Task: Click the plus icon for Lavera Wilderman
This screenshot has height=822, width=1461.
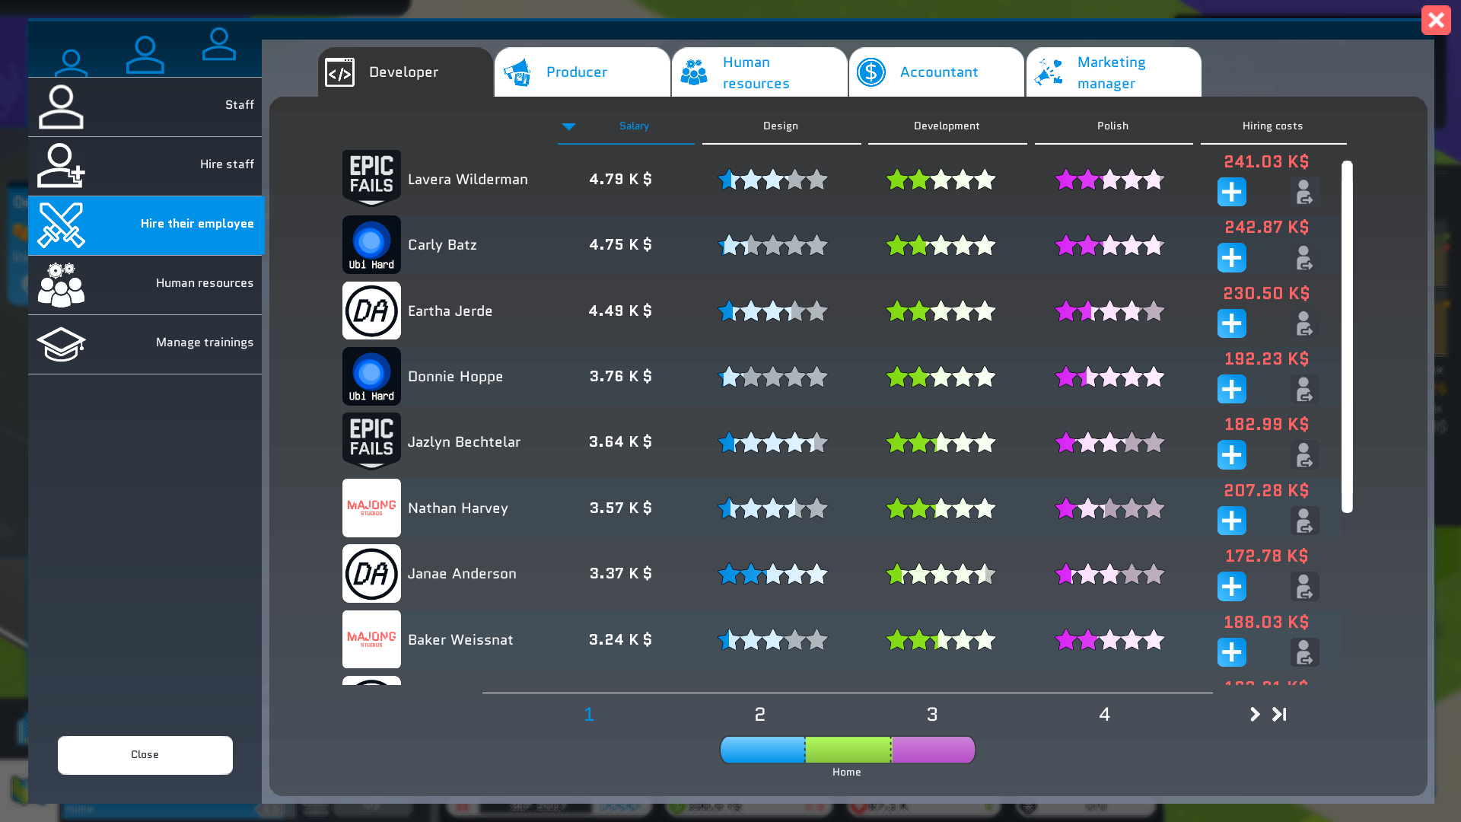Action: pyautogui.click(x=1231, y=192)
